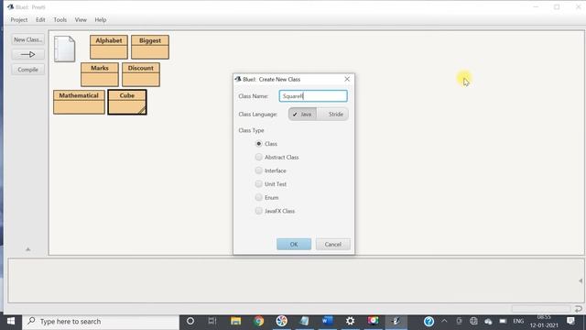Open the screen recorder taskbar app
Viewport: 586px width, 330px height.
click(373, 321)
